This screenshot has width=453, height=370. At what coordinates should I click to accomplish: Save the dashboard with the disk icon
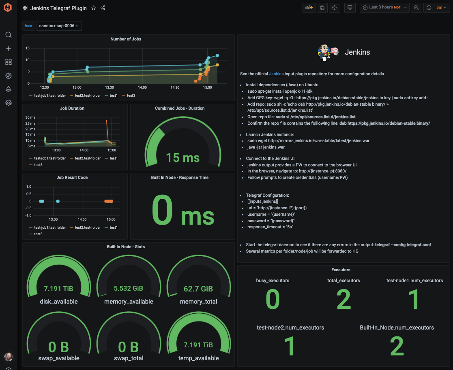pyautogui.click(x=322, y=8)
